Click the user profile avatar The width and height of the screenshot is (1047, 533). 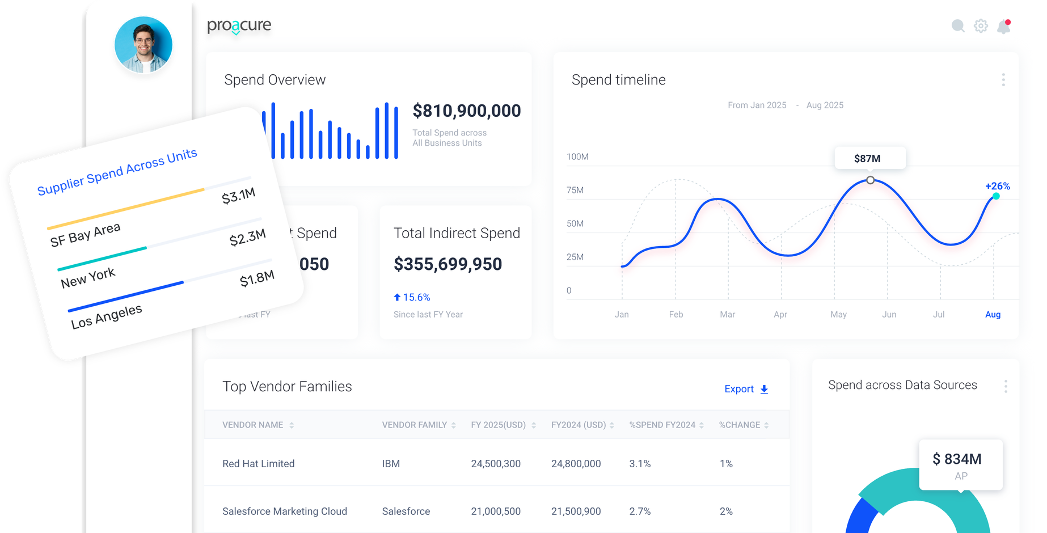coord(143,45)
